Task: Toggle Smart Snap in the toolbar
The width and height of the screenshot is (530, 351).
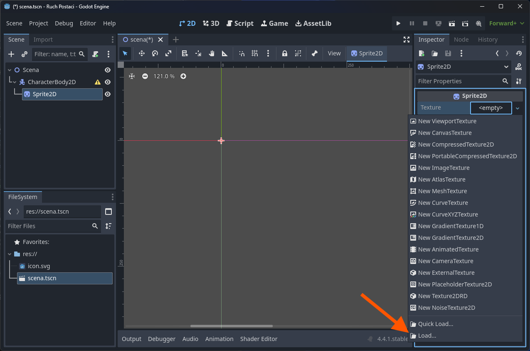Action: (242, 53)
